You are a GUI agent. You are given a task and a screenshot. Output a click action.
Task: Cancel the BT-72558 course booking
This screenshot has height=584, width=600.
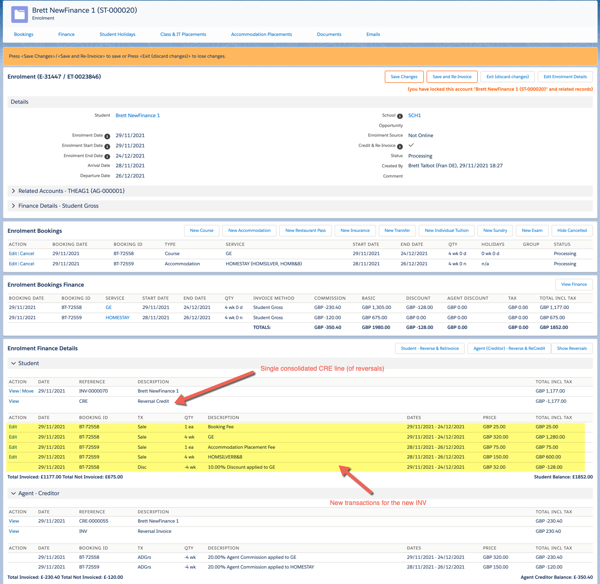click(27, 254)
